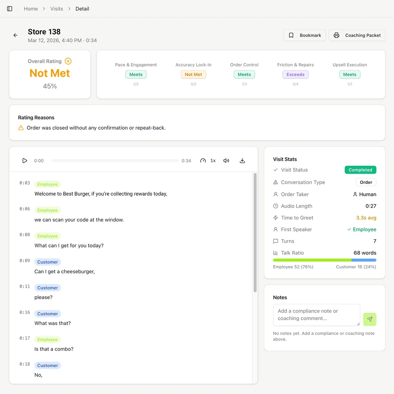Click the bookmark ribbon icon
This screenshot has width=394, height=394.
coord(291,35)
